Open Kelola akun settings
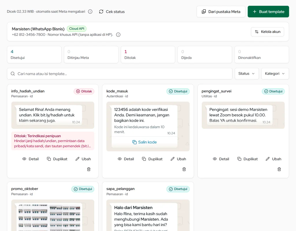 (x=267, y=32)
